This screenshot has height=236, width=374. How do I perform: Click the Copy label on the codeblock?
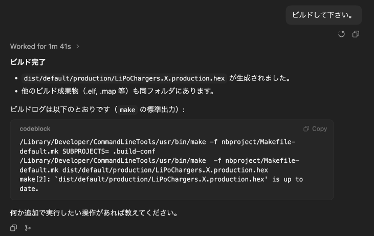(319, 129)
